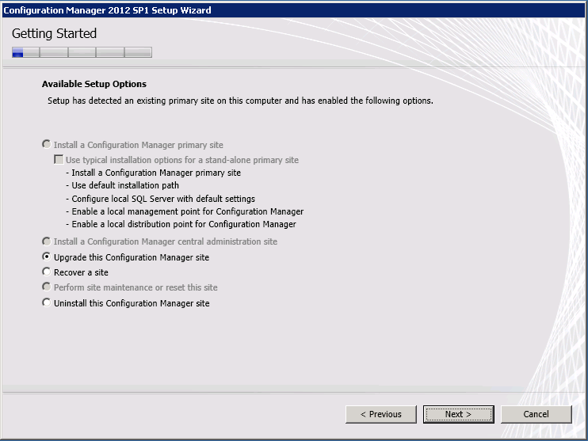This screenshot has width=588, height=441.
Task: Select the Upgrade this Configuration Manager site option
Action: pos(47,257)
